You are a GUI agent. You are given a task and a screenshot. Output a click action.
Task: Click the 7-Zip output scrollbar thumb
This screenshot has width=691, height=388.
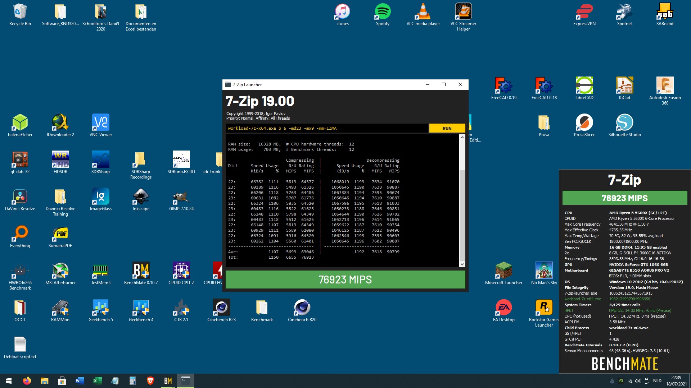point(462,215)
